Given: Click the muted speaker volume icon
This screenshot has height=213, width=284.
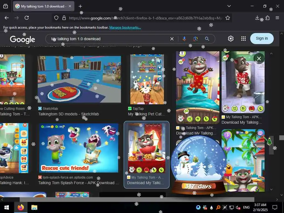Looking at the screenshot, I should coord(238,207).
